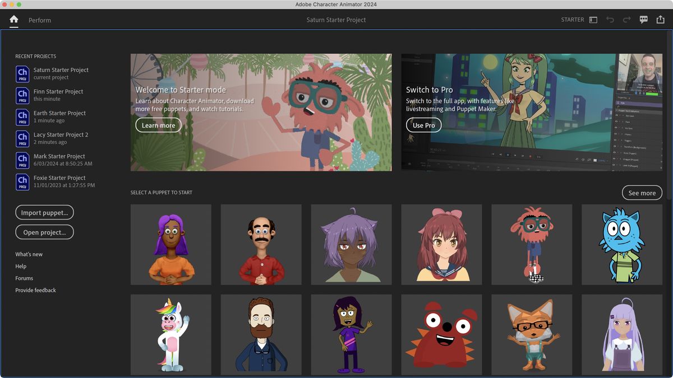
Task: Toggle the workspace layout panel icon
Action: 593,20
